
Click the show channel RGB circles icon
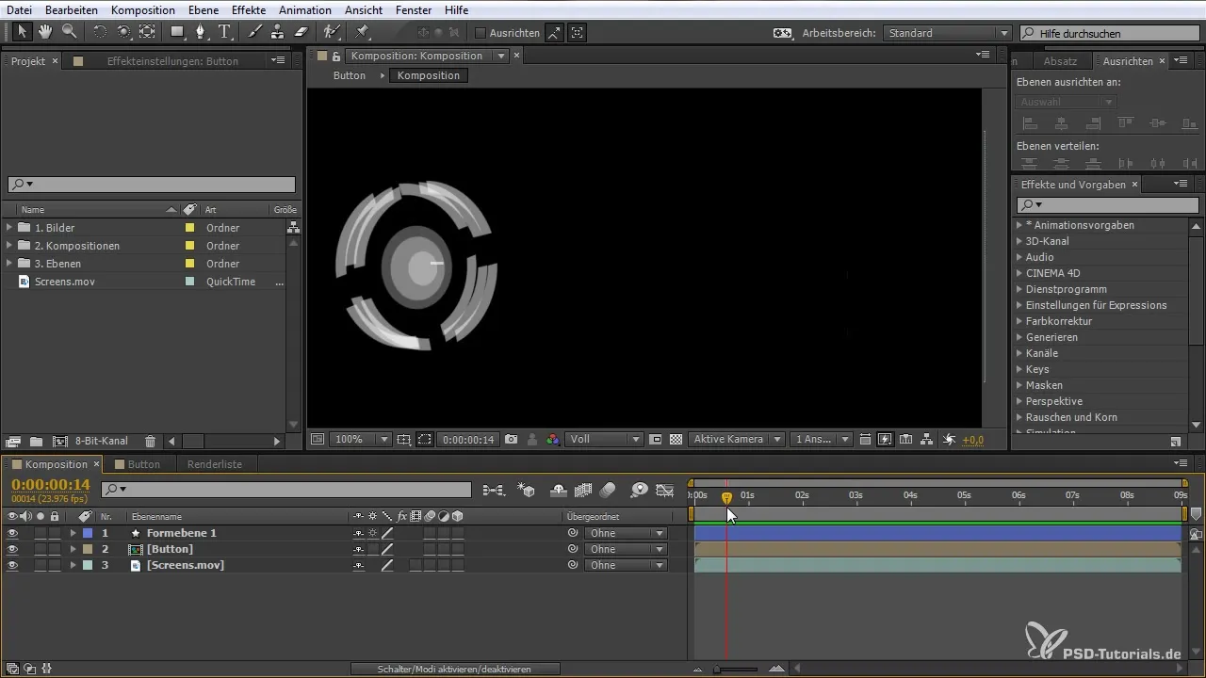553,440
